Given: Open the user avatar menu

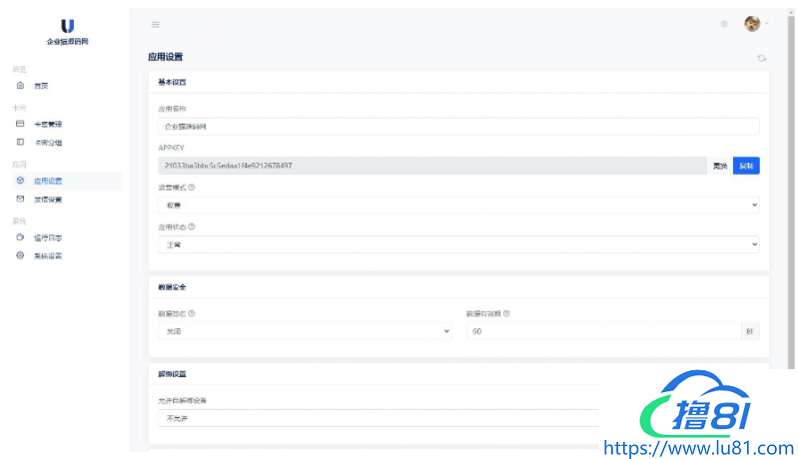Looking at the screenshot, I should 754,24.
